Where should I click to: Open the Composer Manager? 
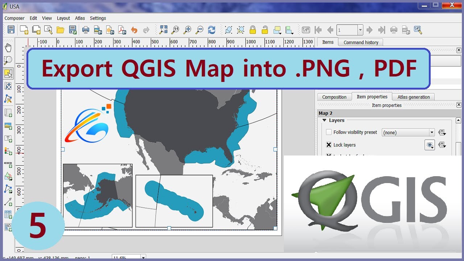click(48, 30)
